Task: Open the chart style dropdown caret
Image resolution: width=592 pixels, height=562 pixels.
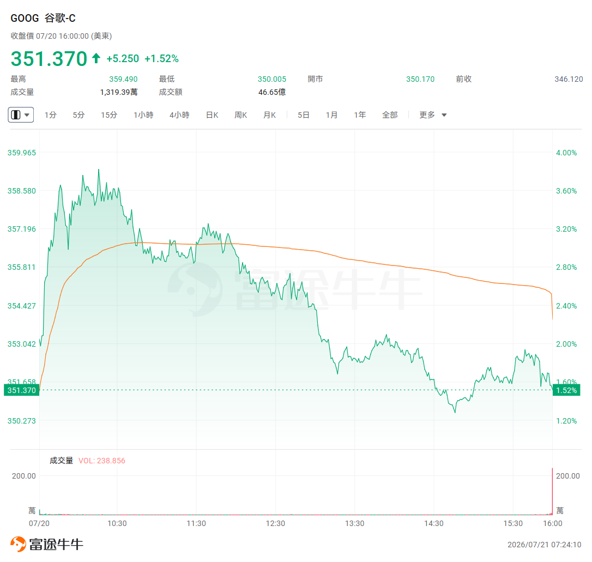Action: (27, 114)
